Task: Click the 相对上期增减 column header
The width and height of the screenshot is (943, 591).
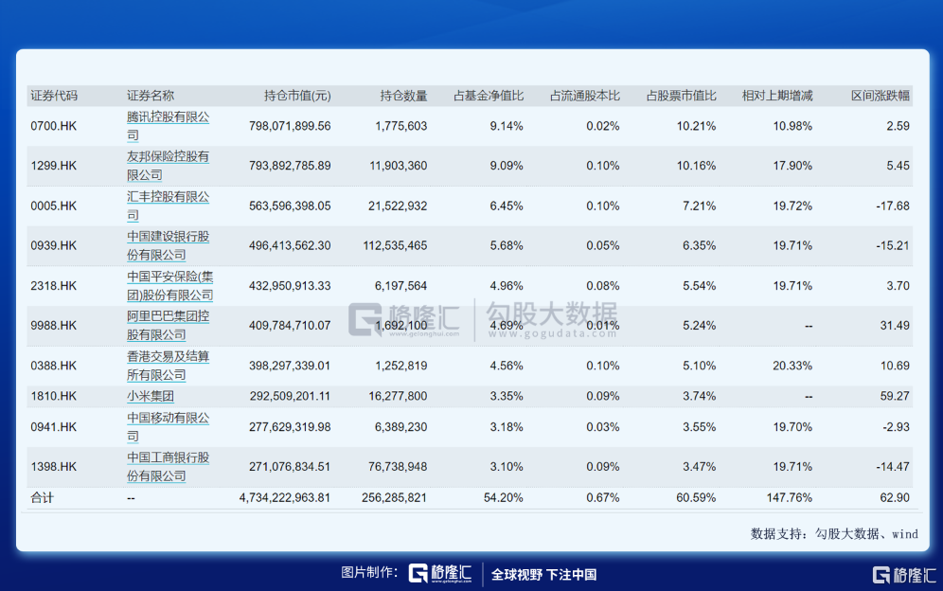Action: 777,96
